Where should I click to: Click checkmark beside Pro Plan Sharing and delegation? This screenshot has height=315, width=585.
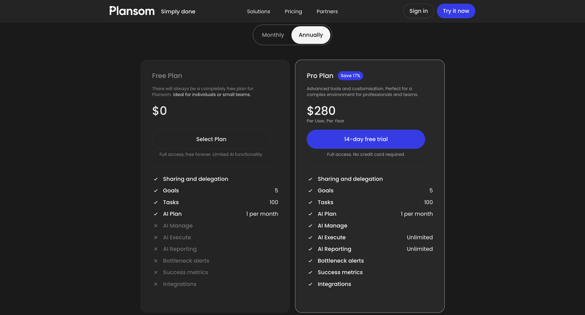[x=310, y=179]
